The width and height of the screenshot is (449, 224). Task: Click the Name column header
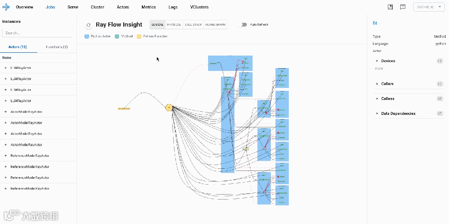(x=7, y=58)
